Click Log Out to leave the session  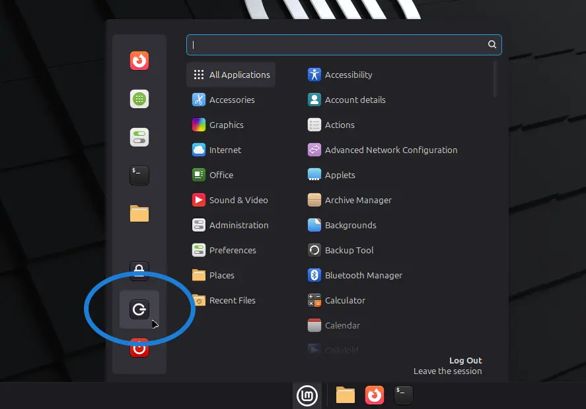pyautogui.click(x=465, y=360)
